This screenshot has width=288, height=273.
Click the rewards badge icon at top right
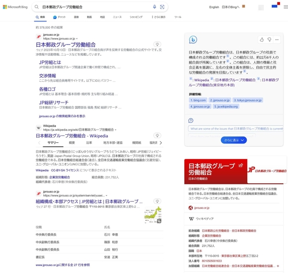click(x=276, y=5)
